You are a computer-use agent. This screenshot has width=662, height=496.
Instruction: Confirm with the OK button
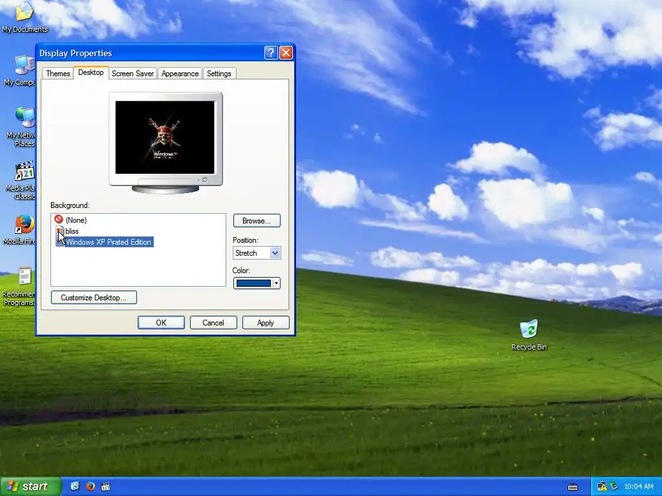(x=161, y=323)
